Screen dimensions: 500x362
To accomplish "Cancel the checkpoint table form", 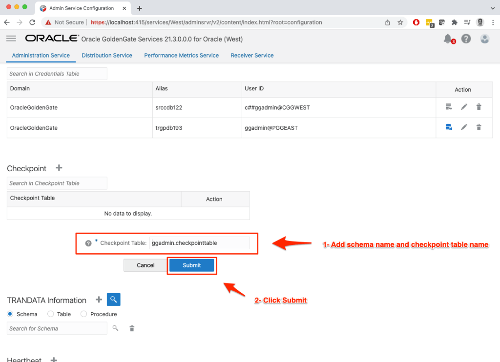I will [146, 265].
